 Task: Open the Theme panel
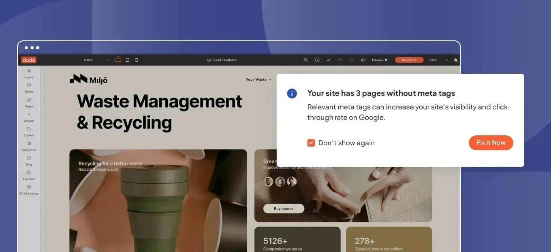click(x=29, y=88)
